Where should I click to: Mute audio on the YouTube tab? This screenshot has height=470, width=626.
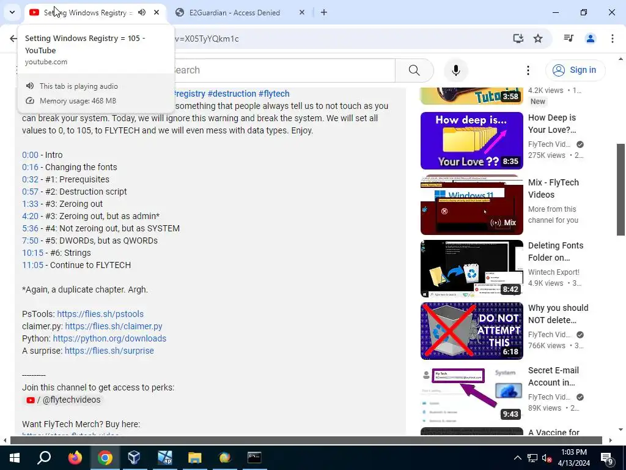(x=142, y=12)
